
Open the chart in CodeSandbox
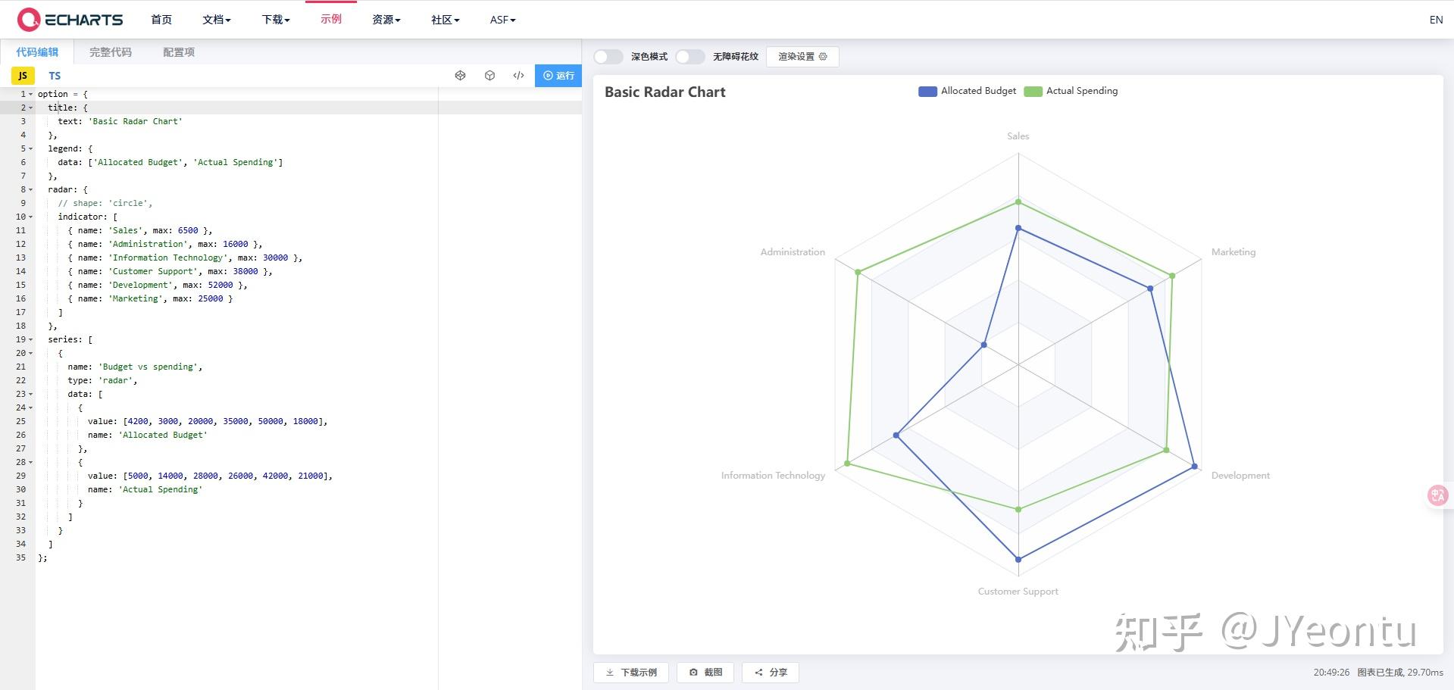coord(489,76)
